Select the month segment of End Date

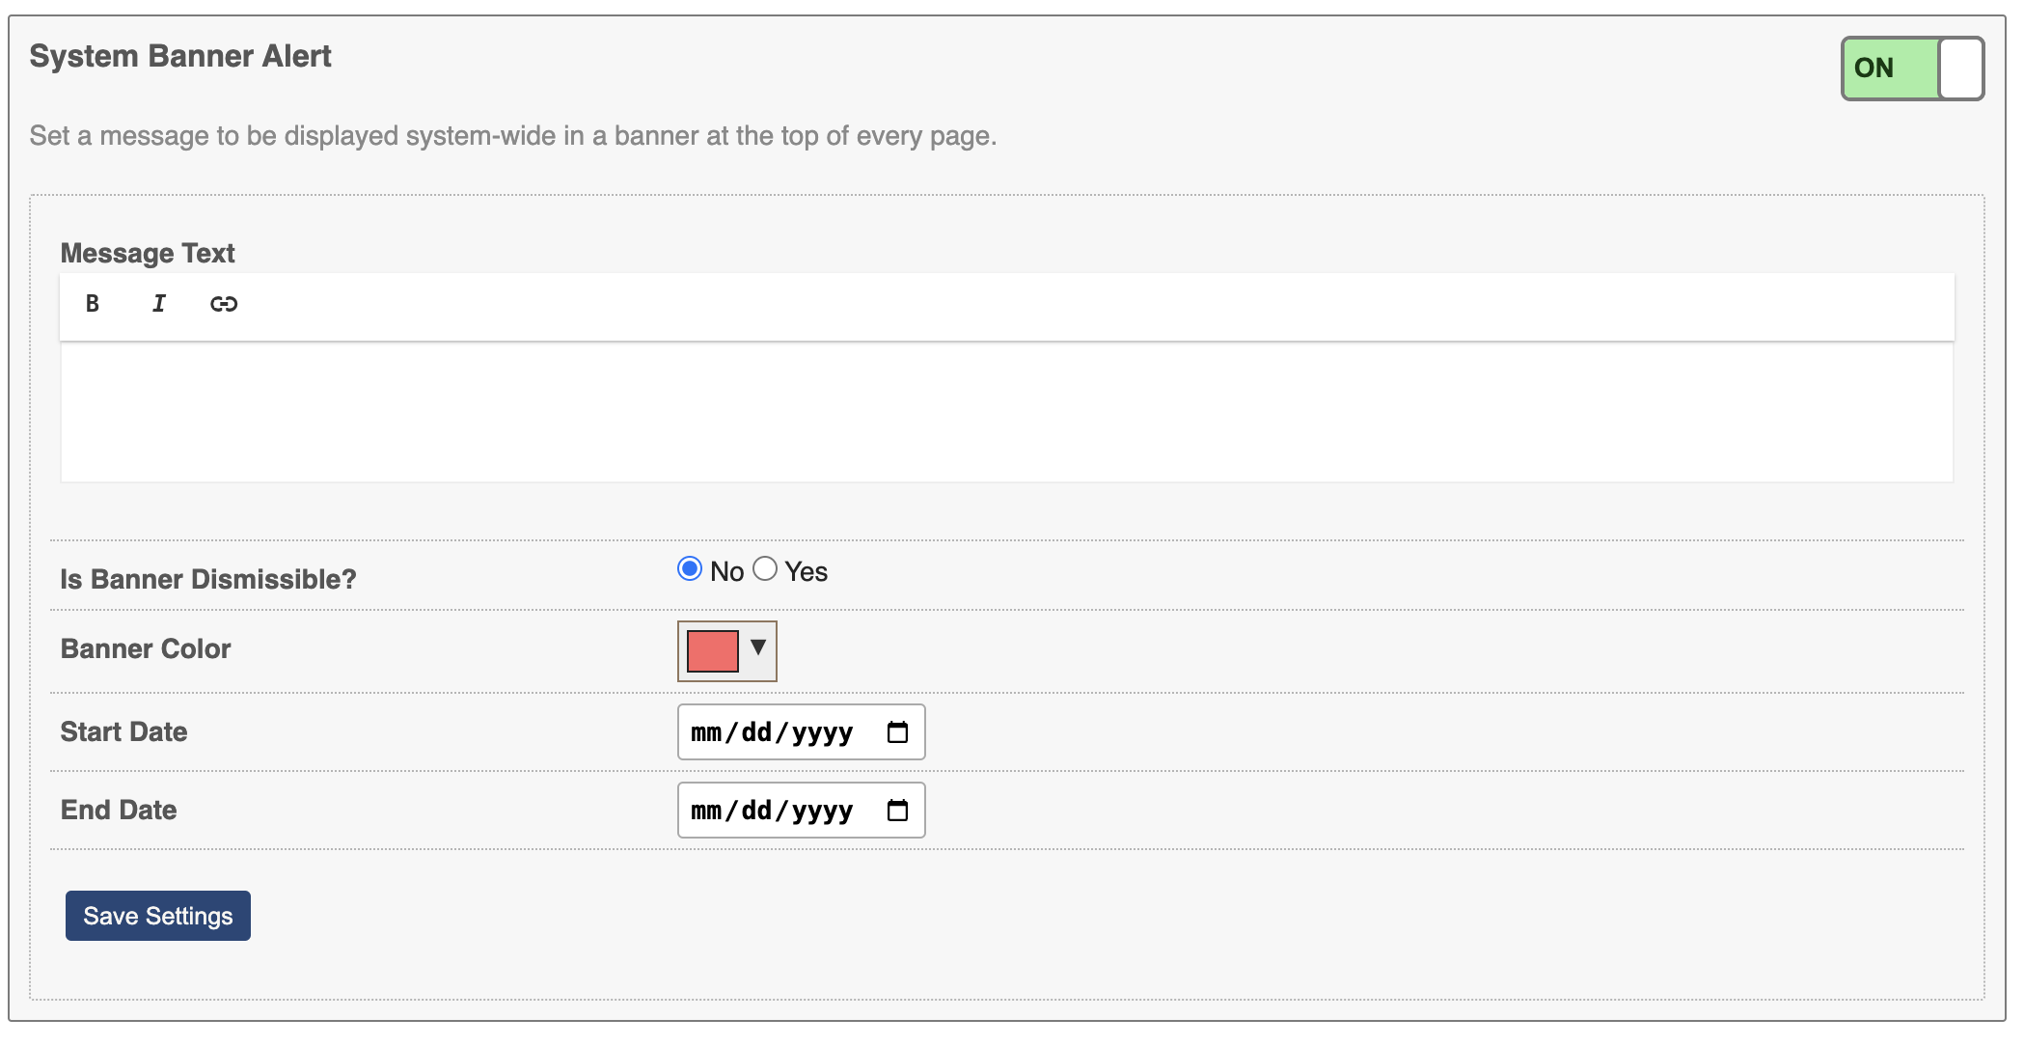(x=706, y=811)
